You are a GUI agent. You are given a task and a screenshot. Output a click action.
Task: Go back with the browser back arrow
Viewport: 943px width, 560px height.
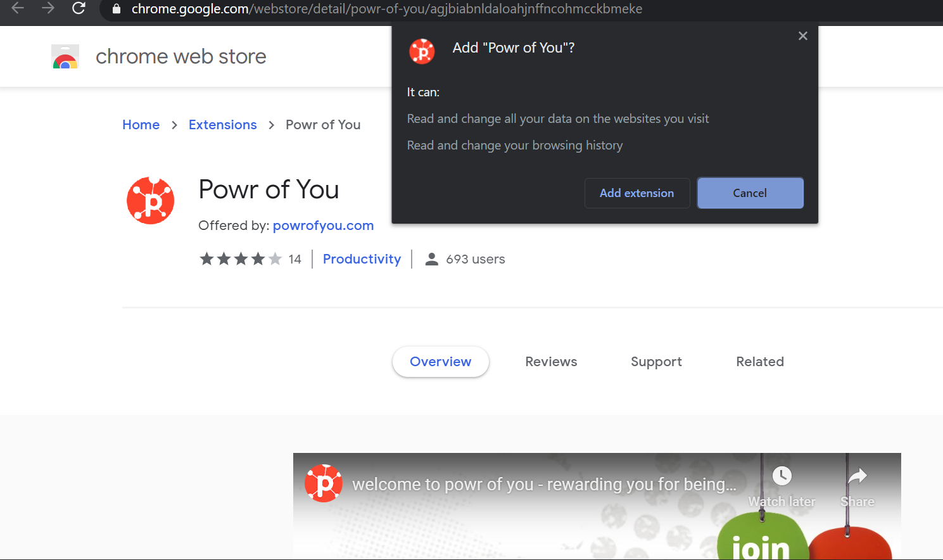coord(18,8)
